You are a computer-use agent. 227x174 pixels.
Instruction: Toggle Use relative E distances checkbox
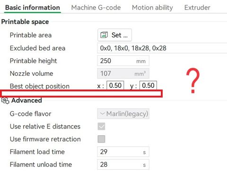coord(101,127)
